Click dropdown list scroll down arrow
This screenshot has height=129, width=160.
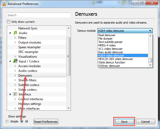pyautogui.click(x=150, y=65)
